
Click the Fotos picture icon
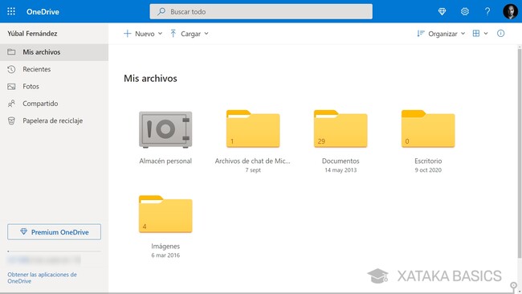point(11,87)
